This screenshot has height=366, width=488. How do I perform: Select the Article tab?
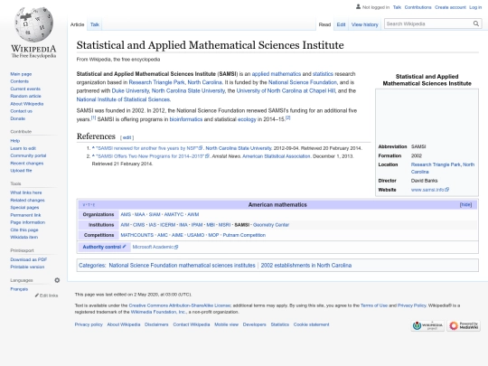coord(77,24)
